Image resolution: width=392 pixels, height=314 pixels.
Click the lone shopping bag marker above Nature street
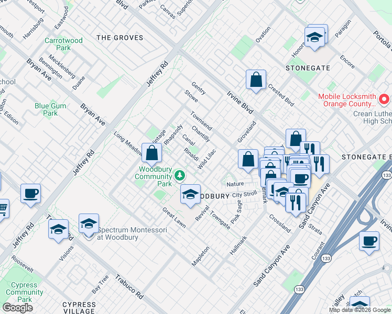(248, 160)
